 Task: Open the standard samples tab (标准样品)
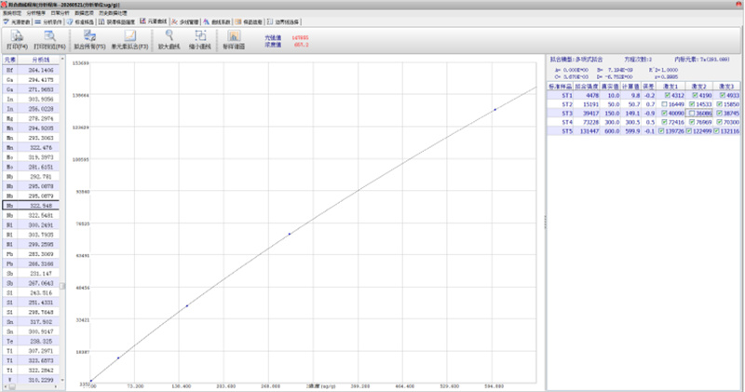[x=80, y=21]
